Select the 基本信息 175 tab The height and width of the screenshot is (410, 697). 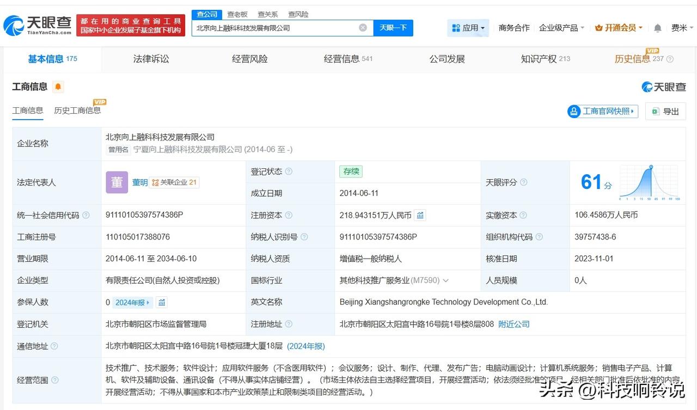coord(52,59)
